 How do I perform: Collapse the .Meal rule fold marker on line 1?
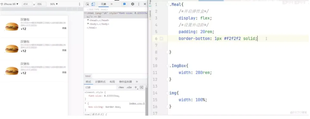(168, 5)
